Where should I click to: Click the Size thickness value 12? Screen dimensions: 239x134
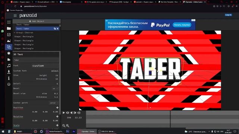(x=56, y=79)
